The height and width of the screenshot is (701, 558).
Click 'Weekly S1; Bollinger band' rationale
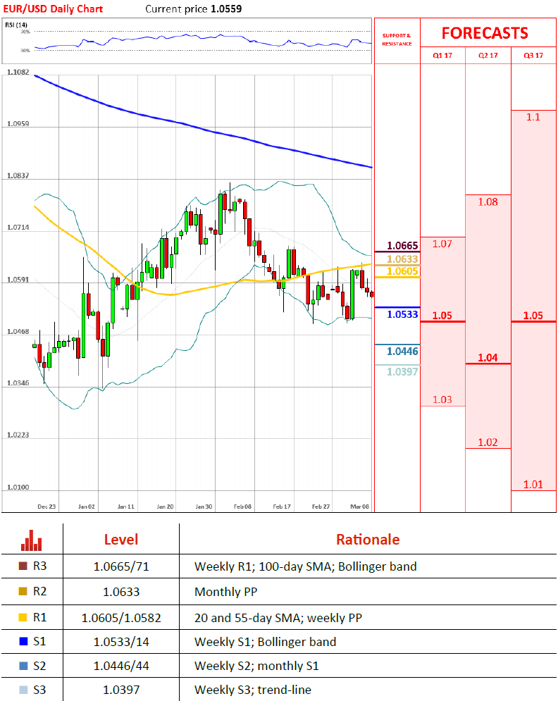[x=265, y=642]
